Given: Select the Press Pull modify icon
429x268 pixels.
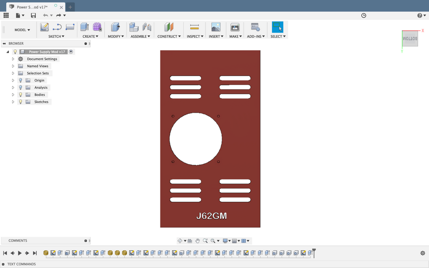Looking at the screenshot, I should pos(115,27).
